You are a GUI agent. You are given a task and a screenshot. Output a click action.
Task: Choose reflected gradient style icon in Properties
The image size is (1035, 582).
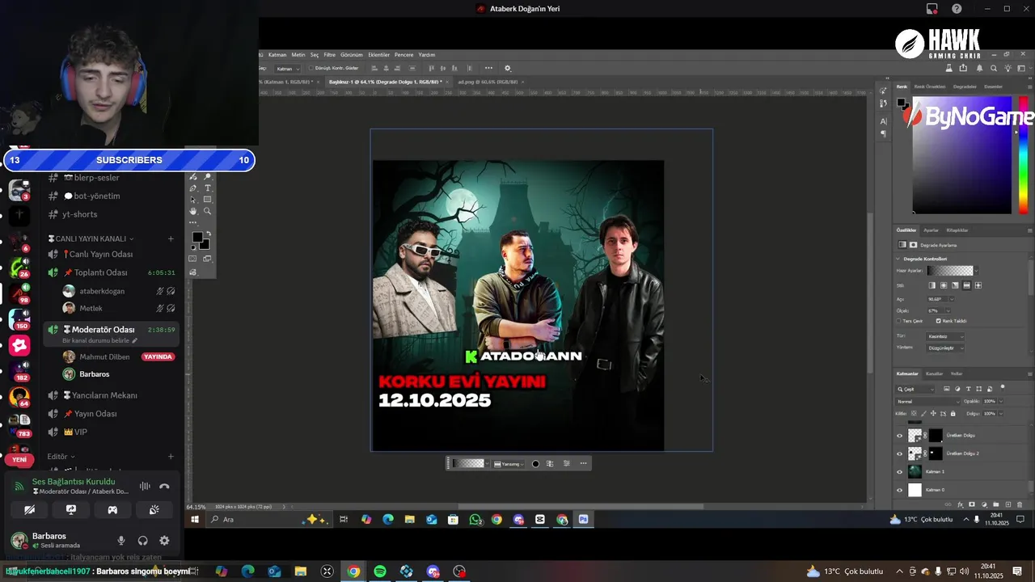966,285
